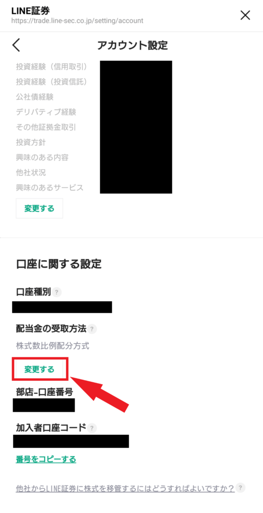This screenshot has width=263, height=513.
Task: Tap the LINE証券 page title
Action: 31,11
